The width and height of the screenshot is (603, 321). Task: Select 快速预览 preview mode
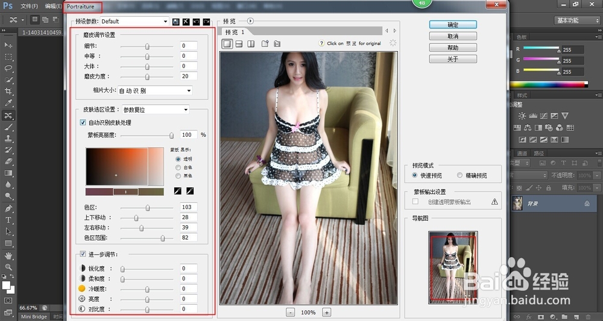tap(415, 175)
